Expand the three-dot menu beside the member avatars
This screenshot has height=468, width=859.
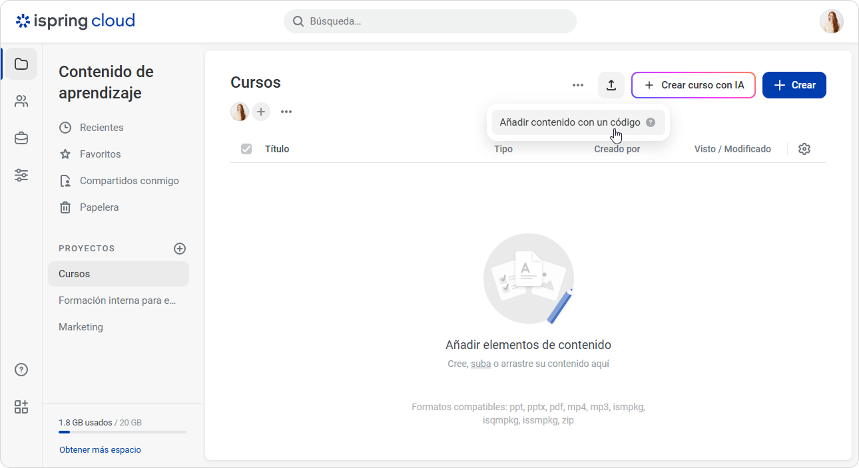pyautogui.click(x=286, y=112)
